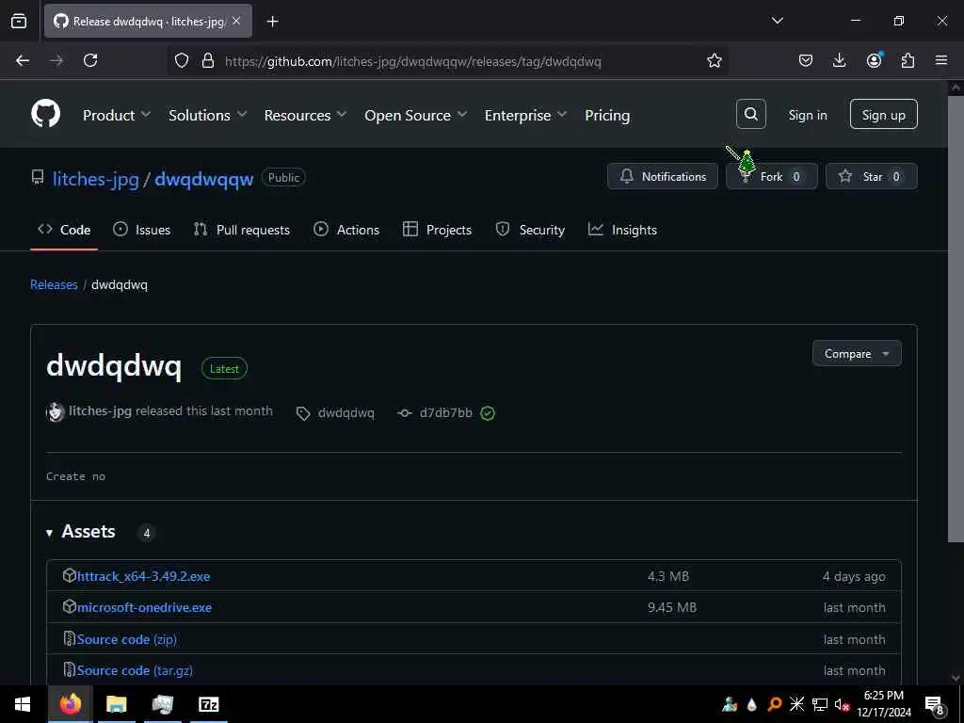Open the dwqdwqqw repository link
Screen dimensions: 964x723
(x=203, y=179)
